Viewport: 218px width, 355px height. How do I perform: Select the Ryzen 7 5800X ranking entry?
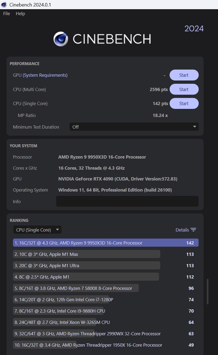click(76, 288)
